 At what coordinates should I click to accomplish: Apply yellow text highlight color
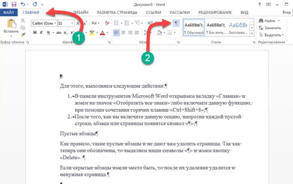click(92, 33)
